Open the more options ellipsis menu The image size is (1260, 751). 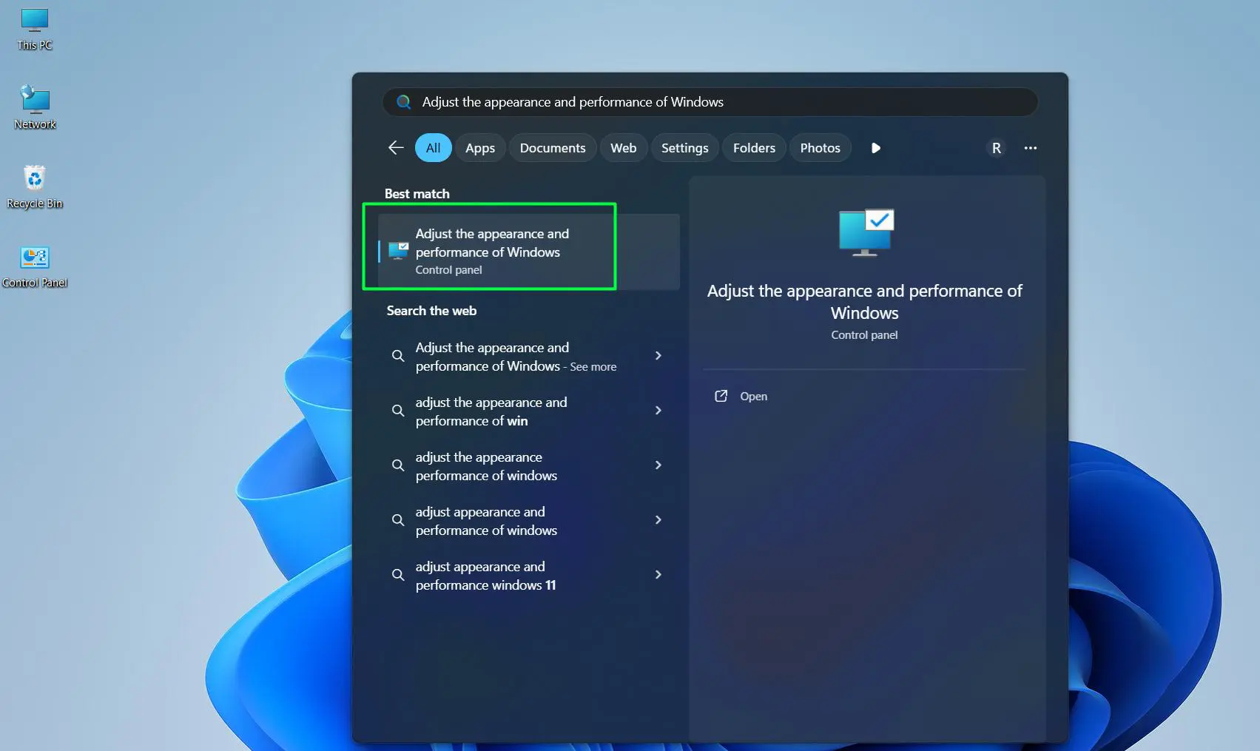click(1031, 148)
